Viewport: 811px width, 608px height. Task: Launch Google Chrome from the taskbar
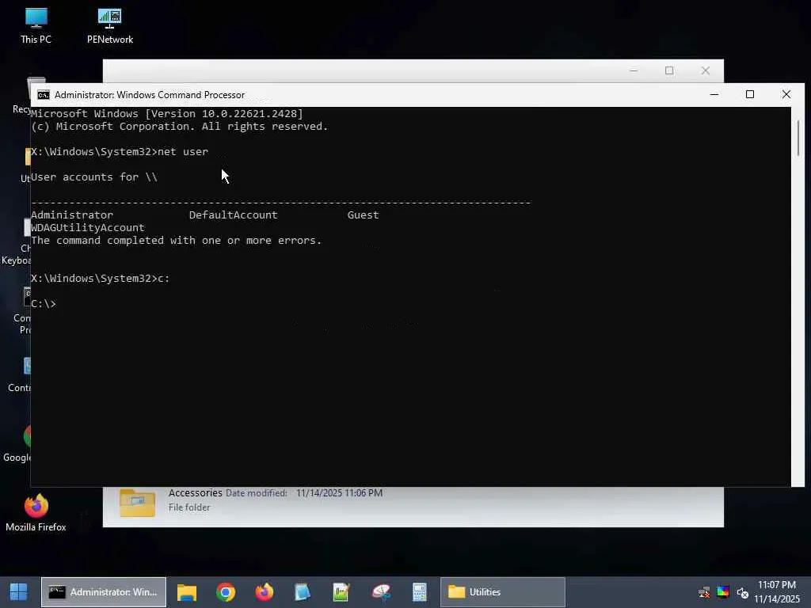[x=226, y=592]
